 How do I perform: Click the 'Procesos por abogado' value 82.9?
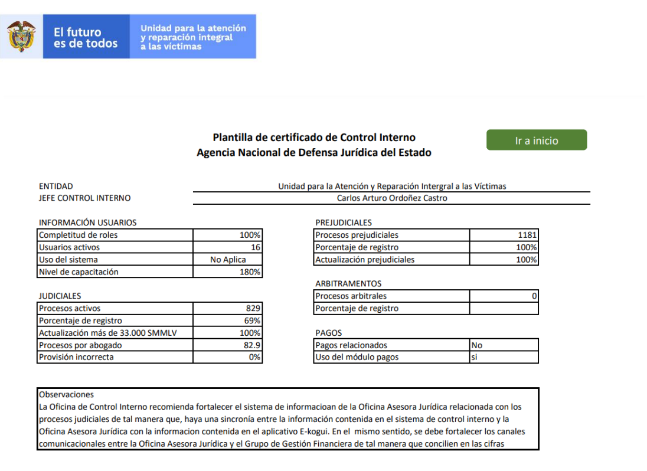coord(228,345)
